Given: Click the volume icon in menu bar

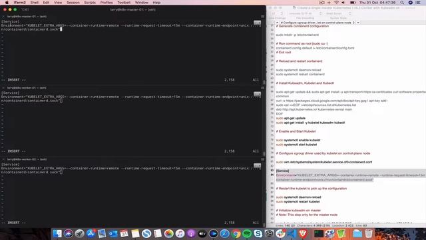Looking at the screenshot, I should (343, 3).
